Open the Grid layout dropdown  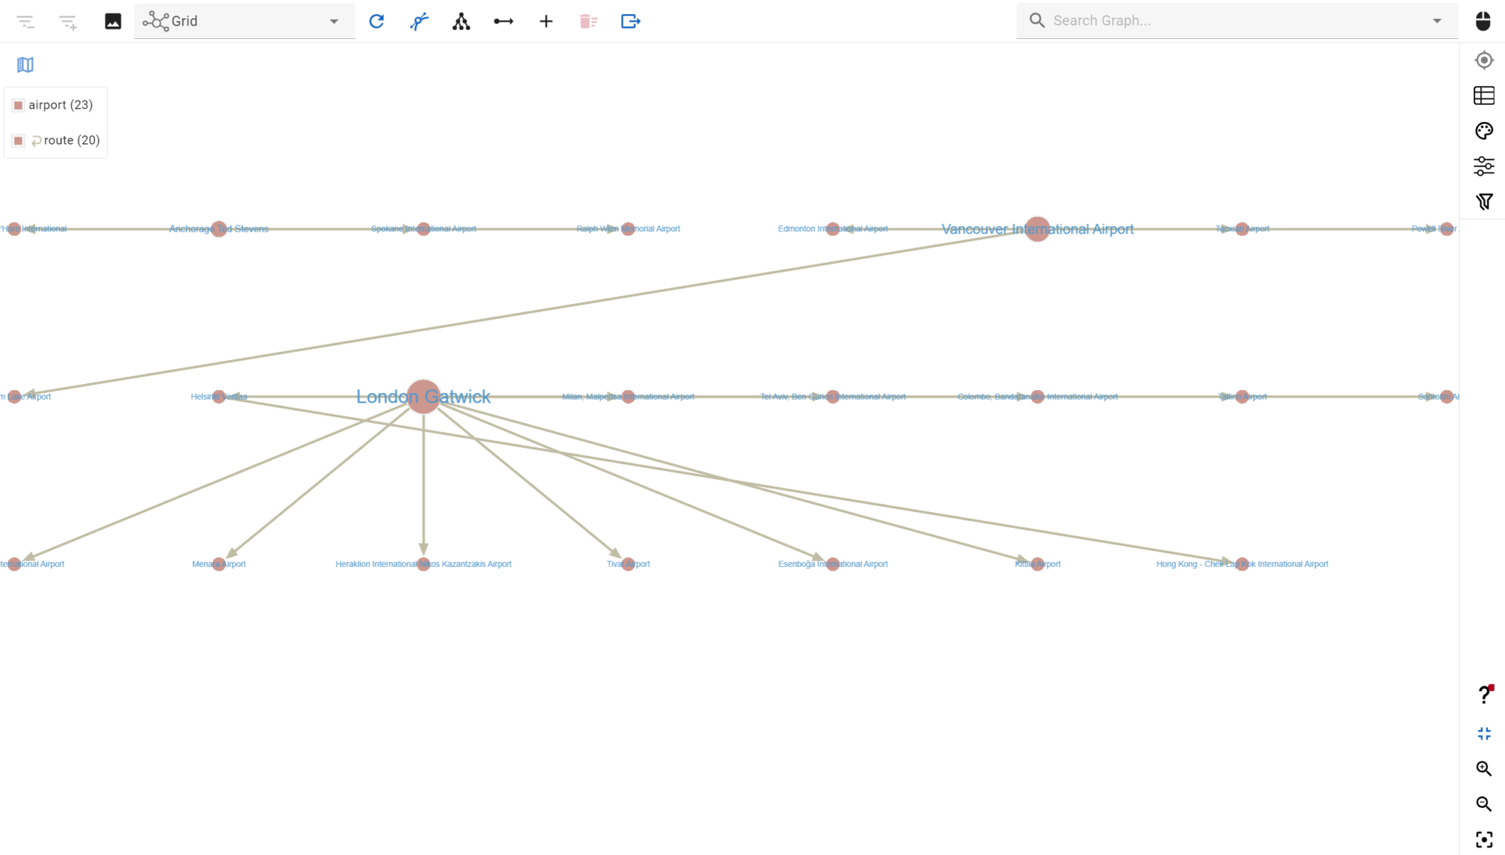334,21
